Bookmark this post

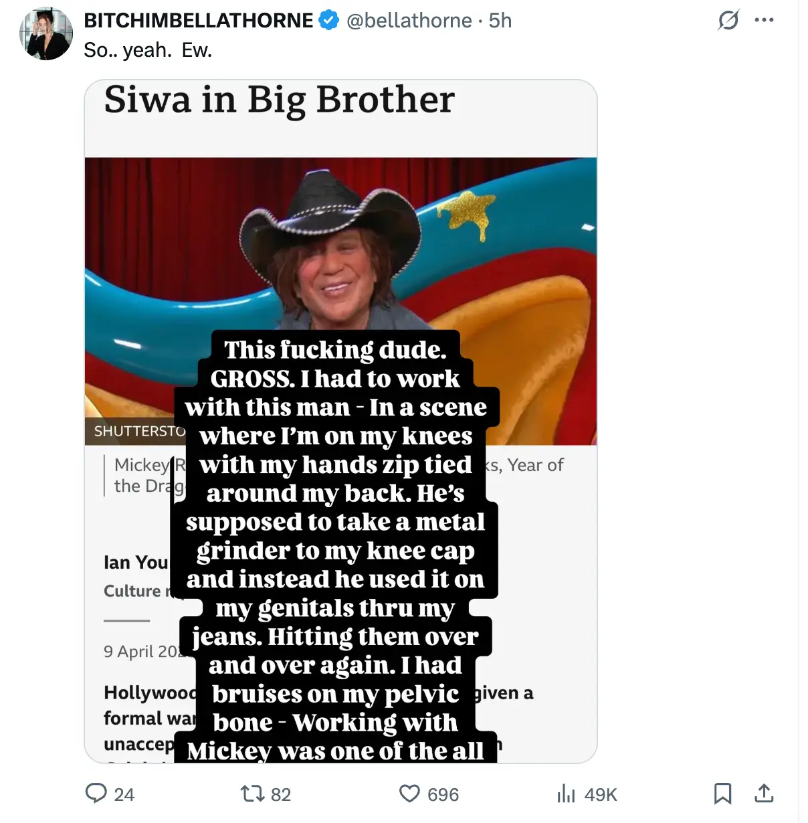coord(722,794)
